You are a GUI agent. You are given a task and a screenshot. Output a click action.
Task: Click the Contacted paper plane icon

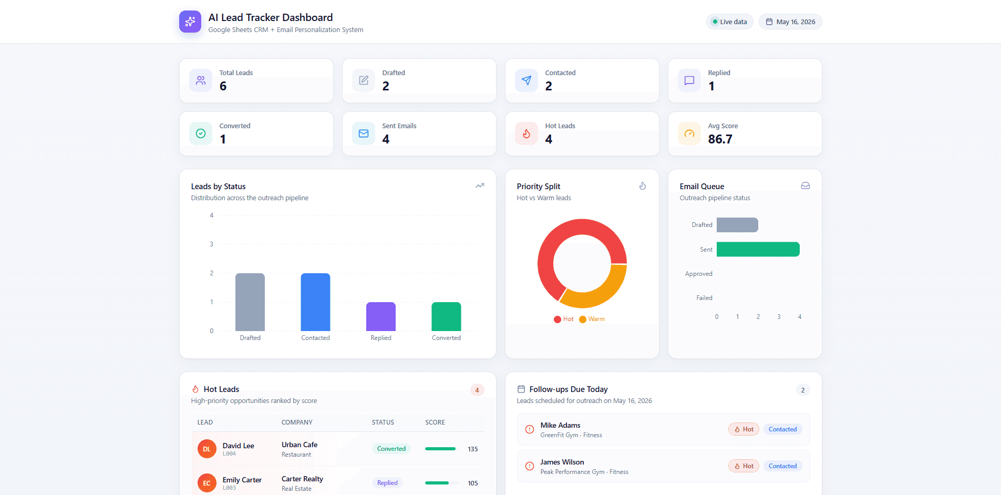click(527, 80)
